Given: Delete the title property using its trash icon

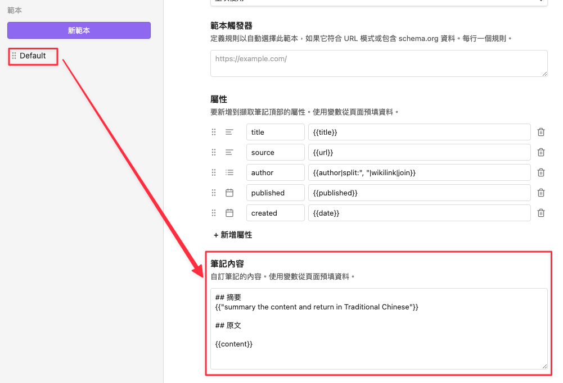Looking at the screenshot, I should pyautogui.click(x=541, y=131).
